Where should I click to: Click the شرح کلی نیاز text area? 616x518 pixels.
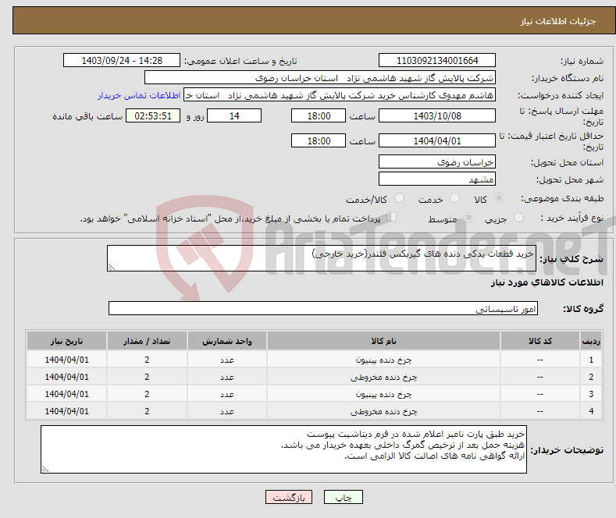(x=322, y=258)
